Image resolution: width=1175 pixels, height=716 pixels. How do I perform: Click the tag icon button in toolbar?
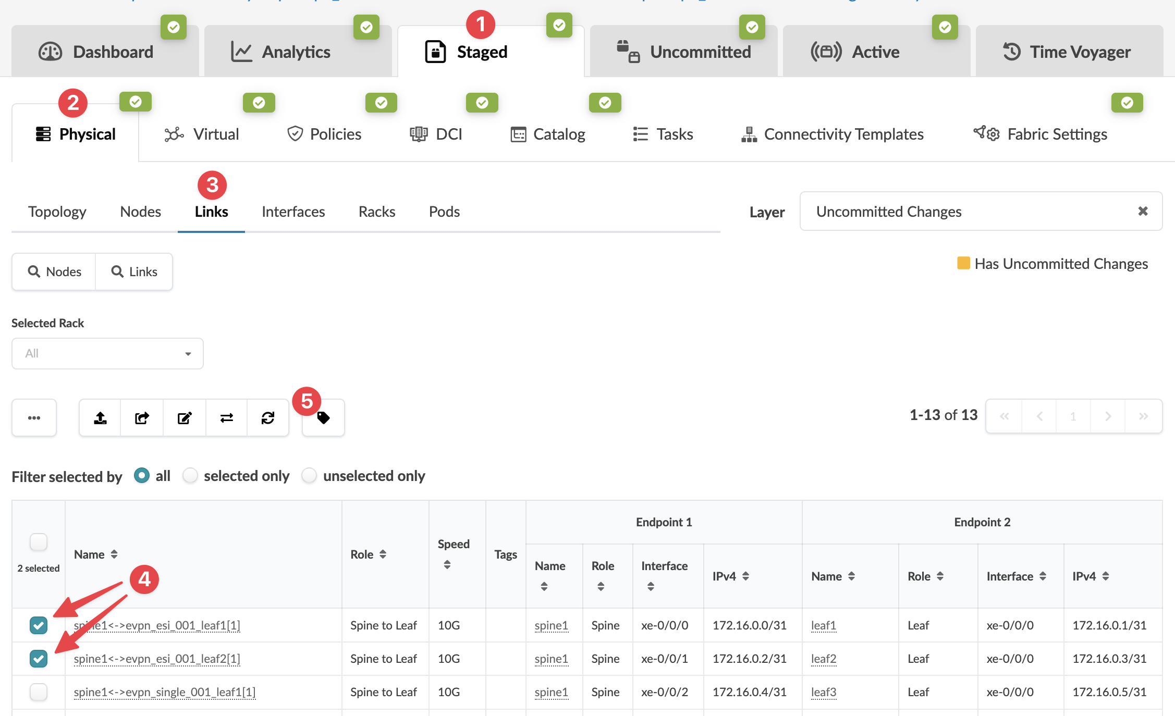coord(323,418)
